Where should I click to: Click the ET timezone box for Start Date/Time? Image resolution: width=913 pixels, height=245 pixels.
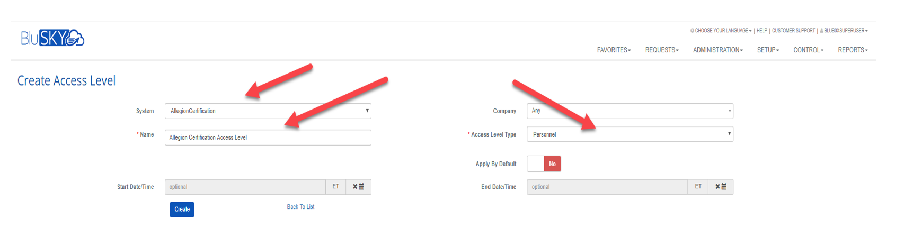tap(335, 187)
